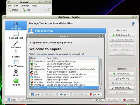Open the Edit menu

pyautogui.click(x=16, y=6)
